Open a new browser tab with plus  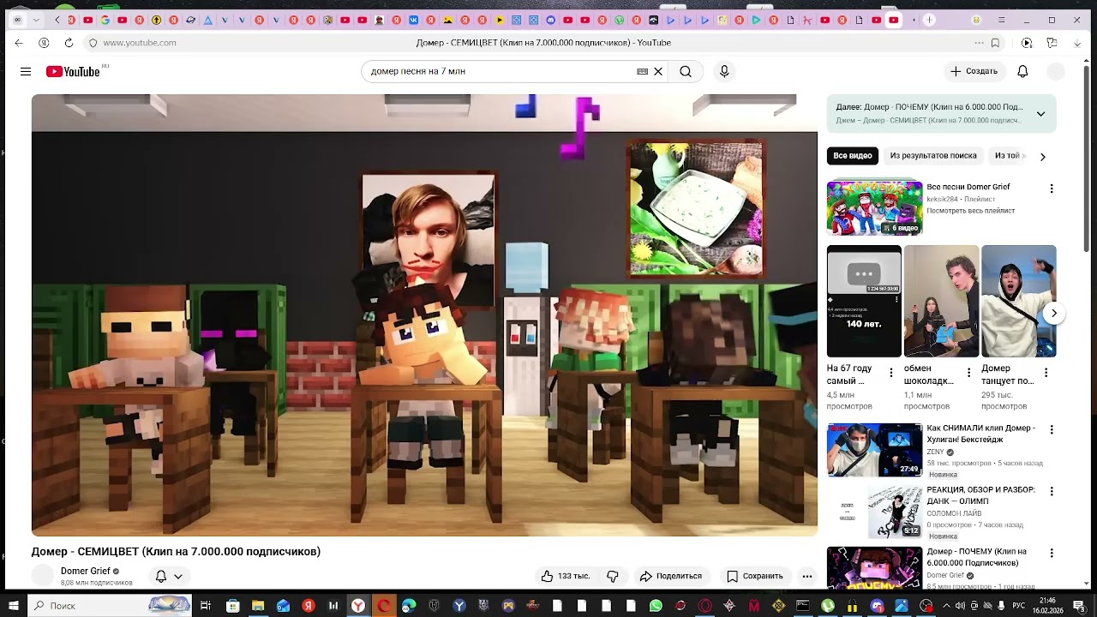click(929, 20)
